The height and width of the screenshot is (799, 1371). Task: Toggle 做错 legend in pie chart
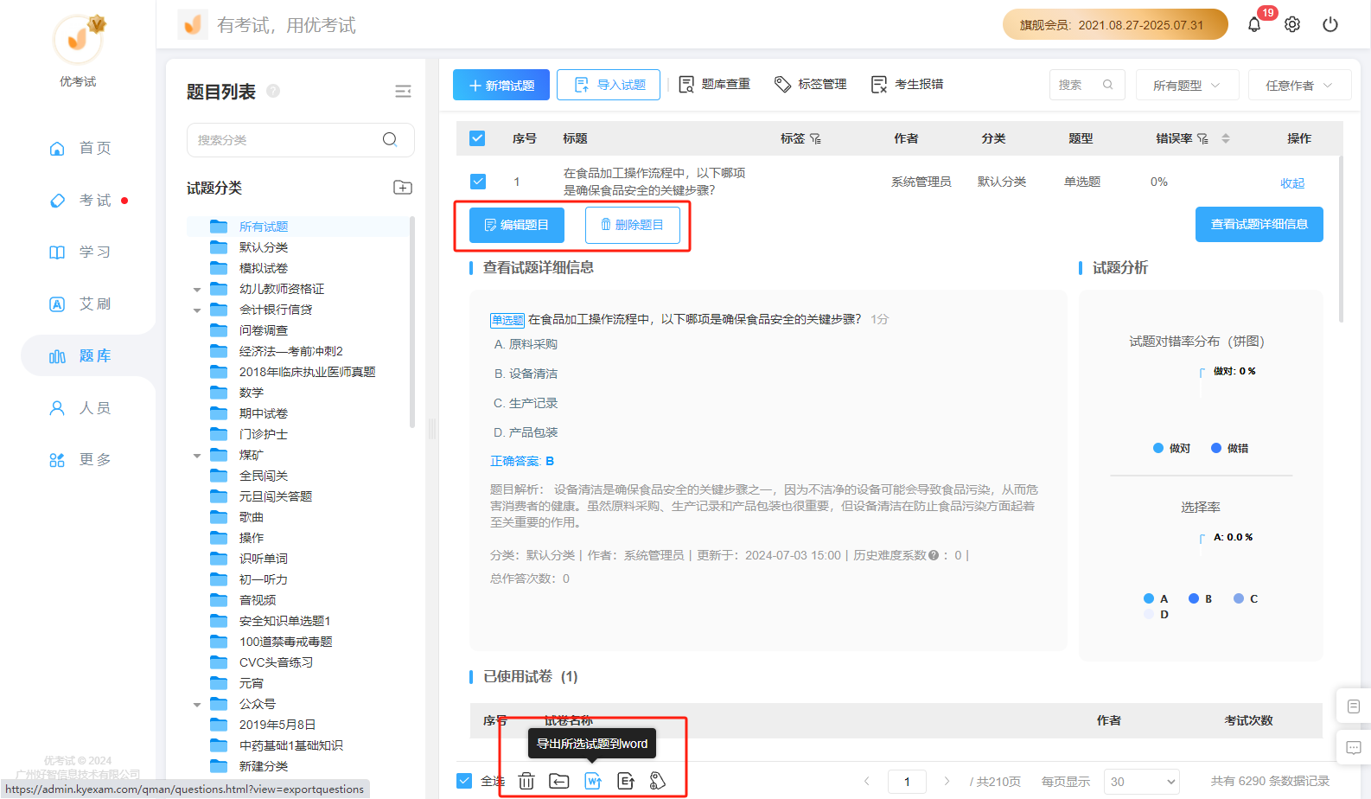(1229, 448)
